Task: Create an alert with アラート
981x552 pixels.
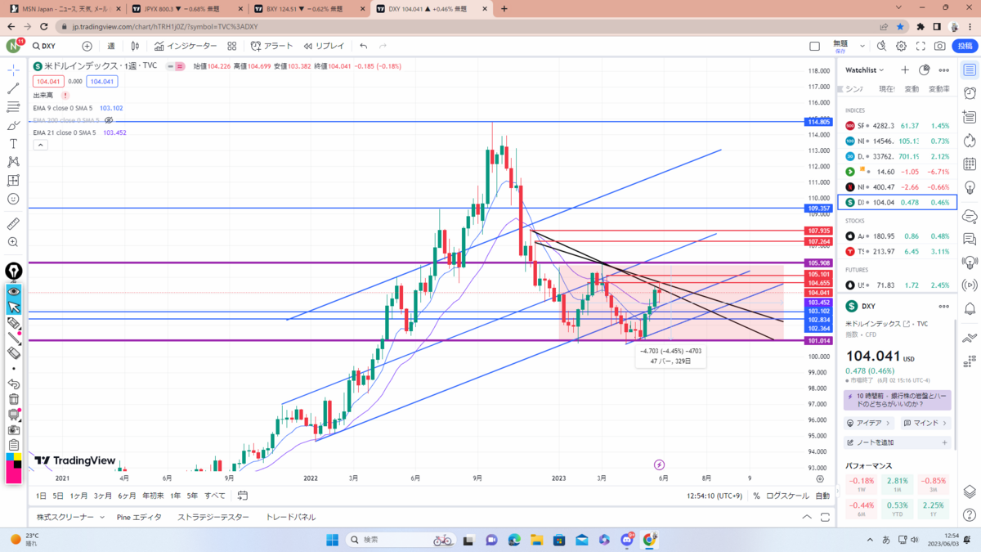Action: tap(272, 46)
